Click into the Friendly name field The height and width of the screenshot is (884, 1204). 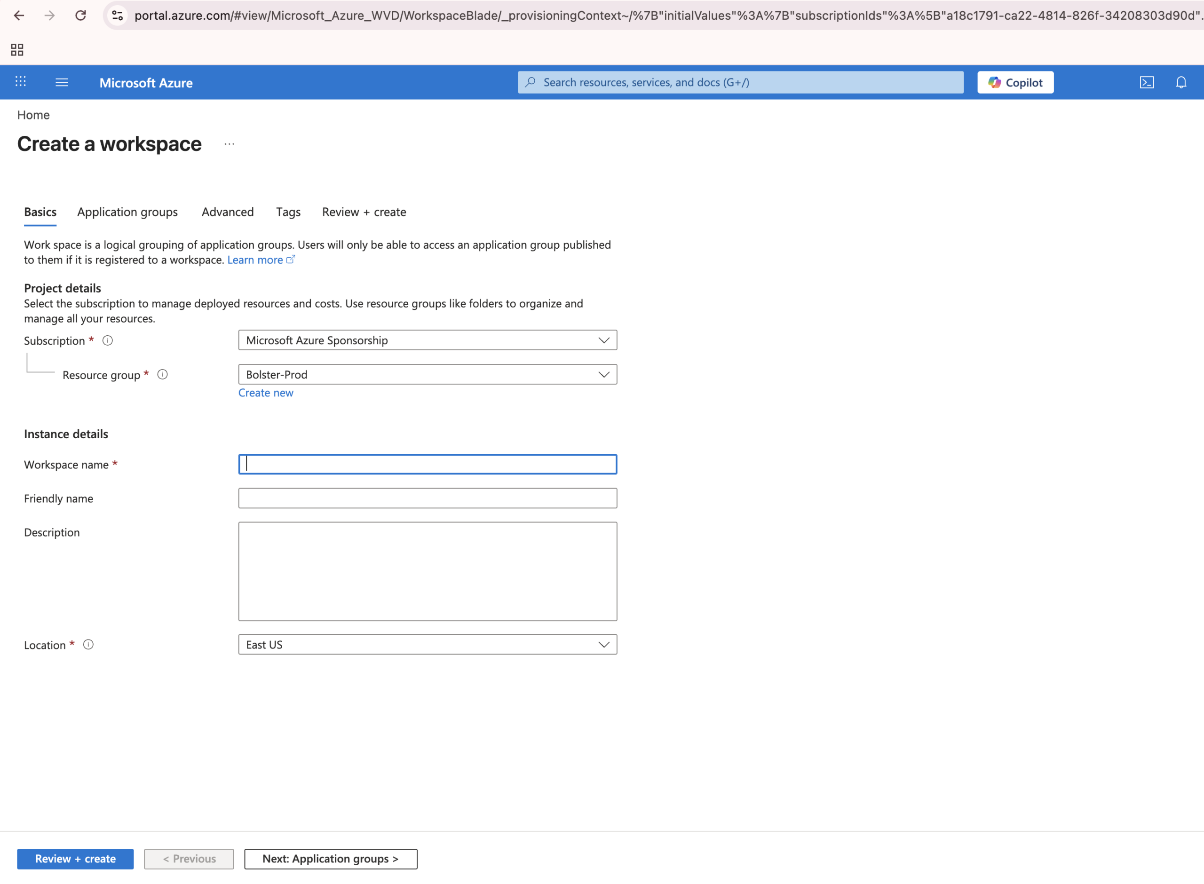(x=427, y=498)
